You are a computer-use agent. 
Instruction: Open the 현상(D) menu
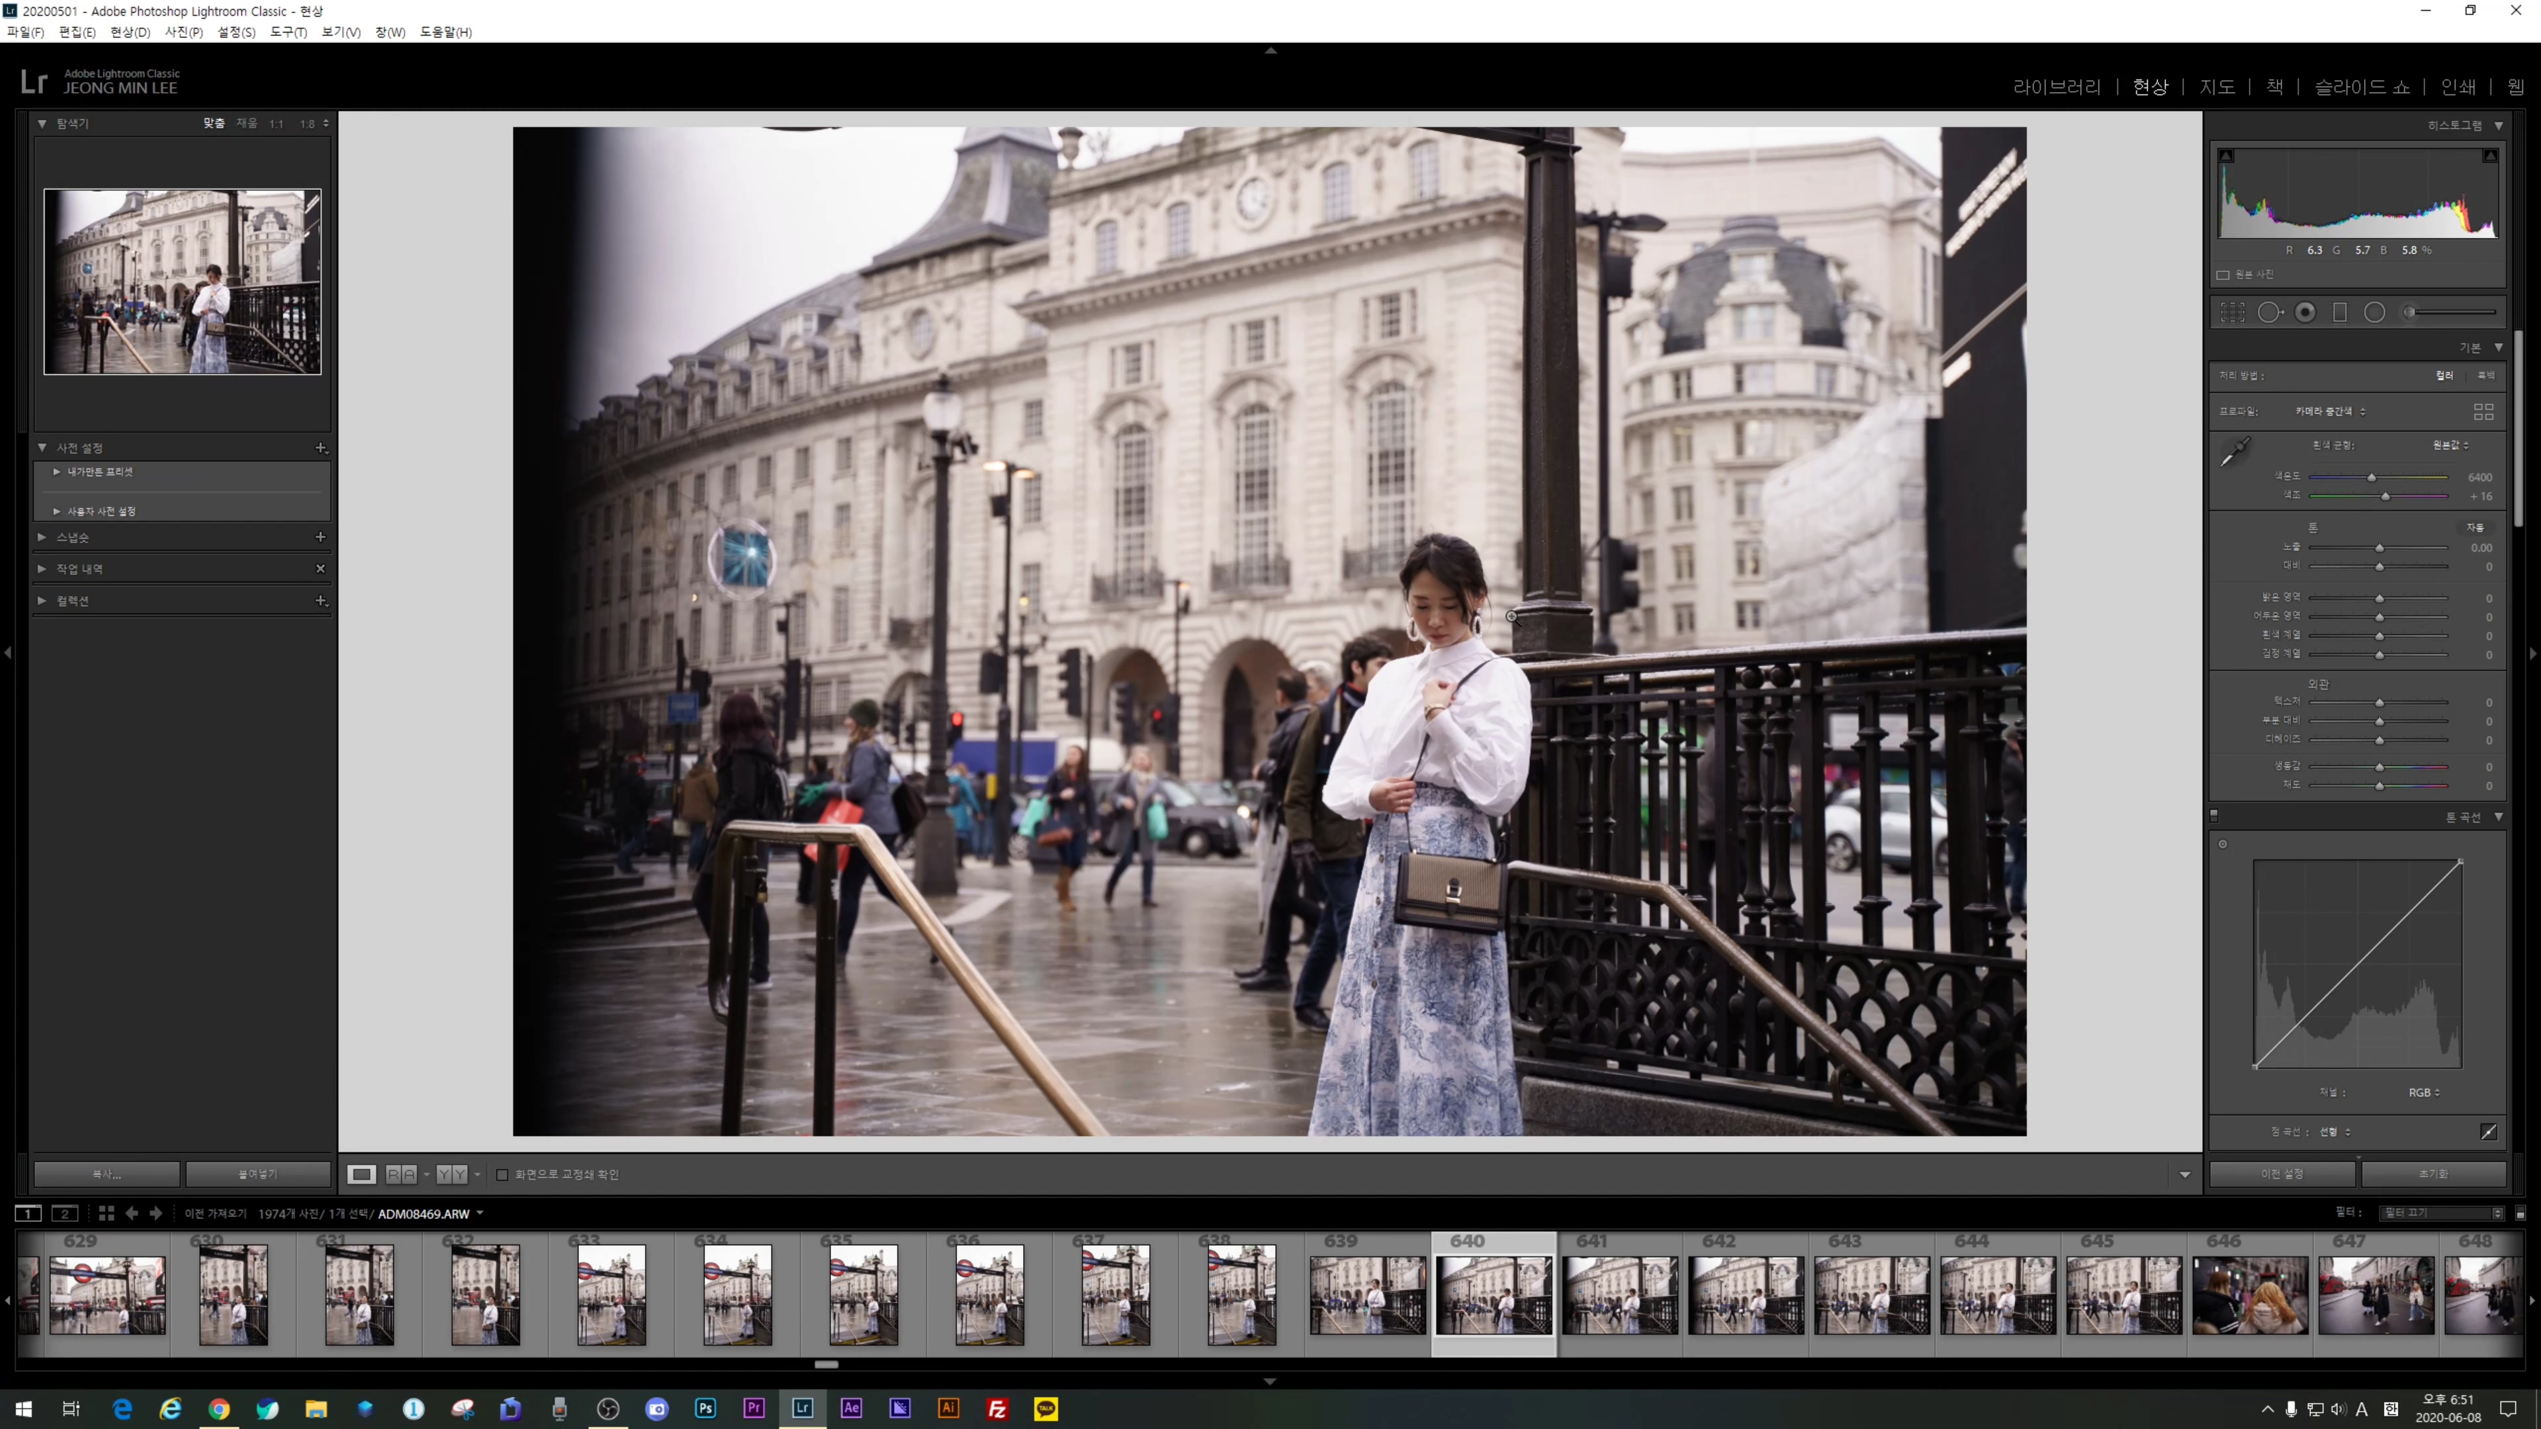click(x=129, y=32)
